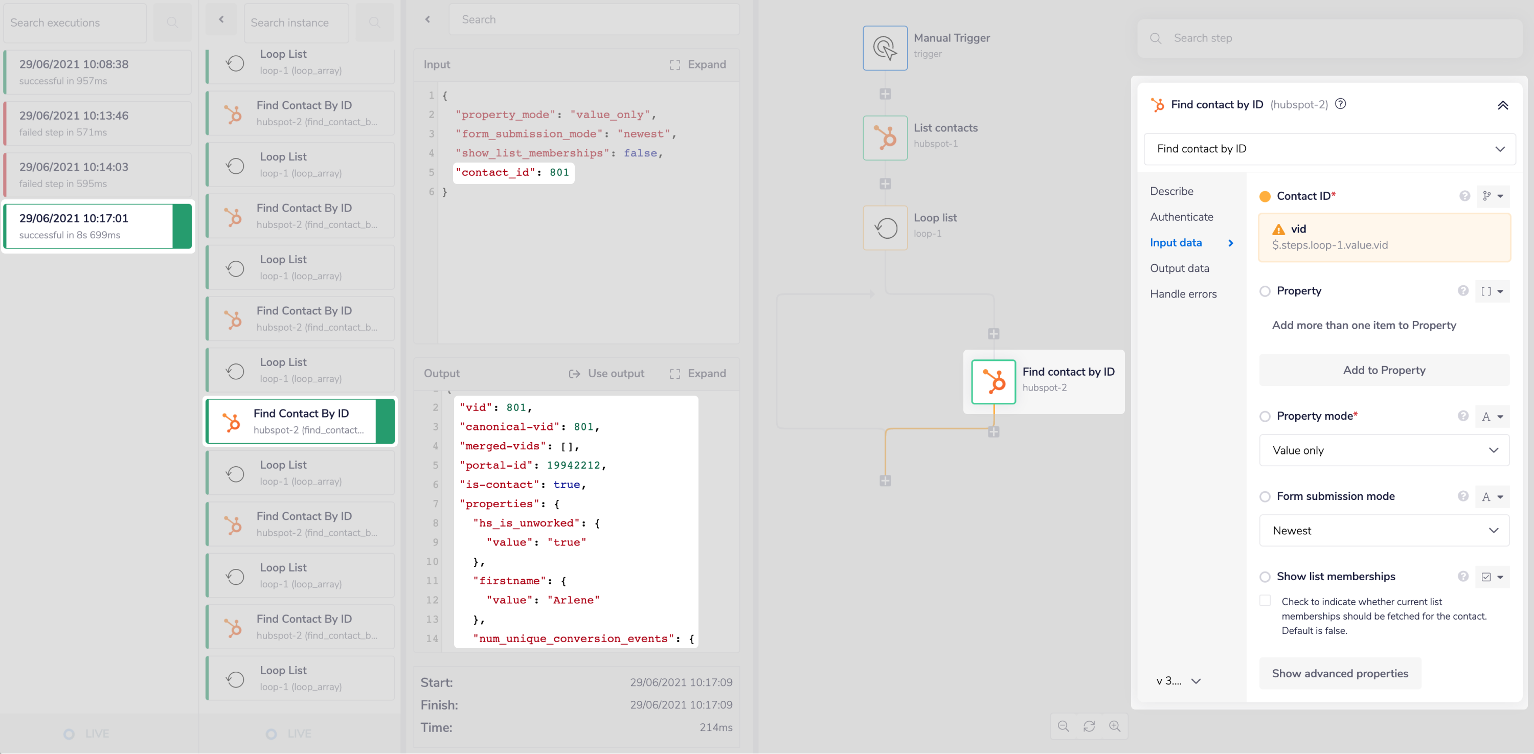This screenshot has height=754, width=1534.
Task: Click the Add to Property button
Action: pyautogui.click(x=1383, y=370)
